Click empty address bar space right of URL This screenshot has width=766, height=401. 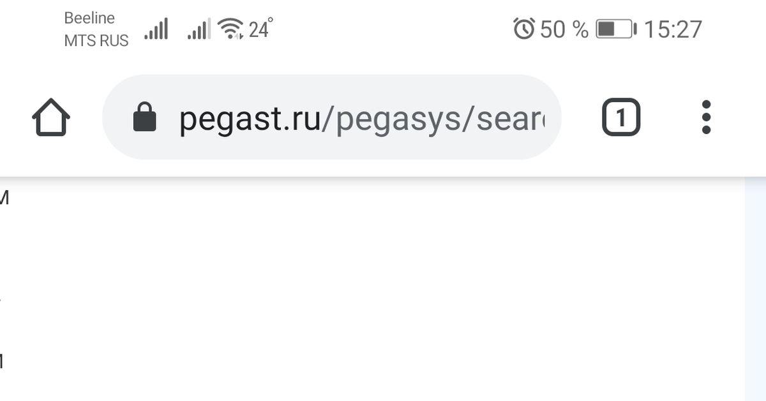tap(553, 117)
